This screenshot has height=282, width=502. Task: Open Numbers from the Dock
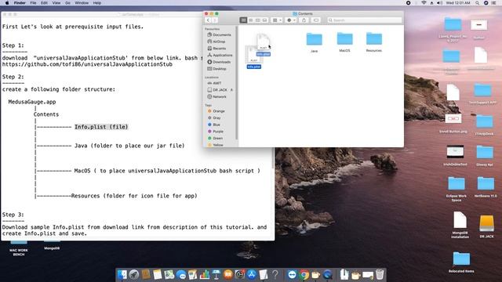click(205, 275)
